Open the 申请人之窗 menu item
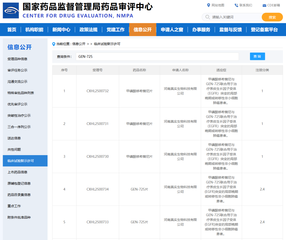Image resolution: width=286 pixels, height=240 pixels. 172,30
